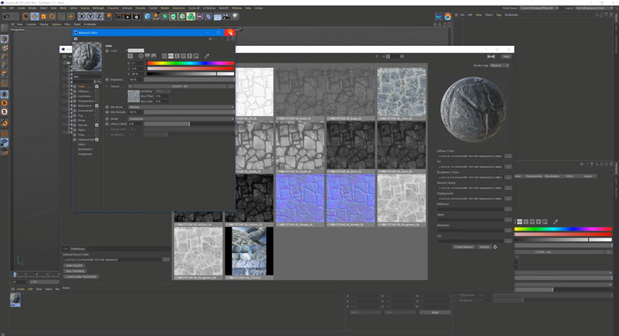This screenshot has width=619, height=336.
Task: Click the Diffuse Falloff slider
Action: (189, 123)
